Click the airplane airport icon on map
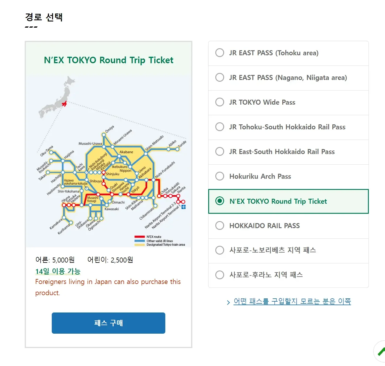The image size is (385, 366). pos(184,207)
